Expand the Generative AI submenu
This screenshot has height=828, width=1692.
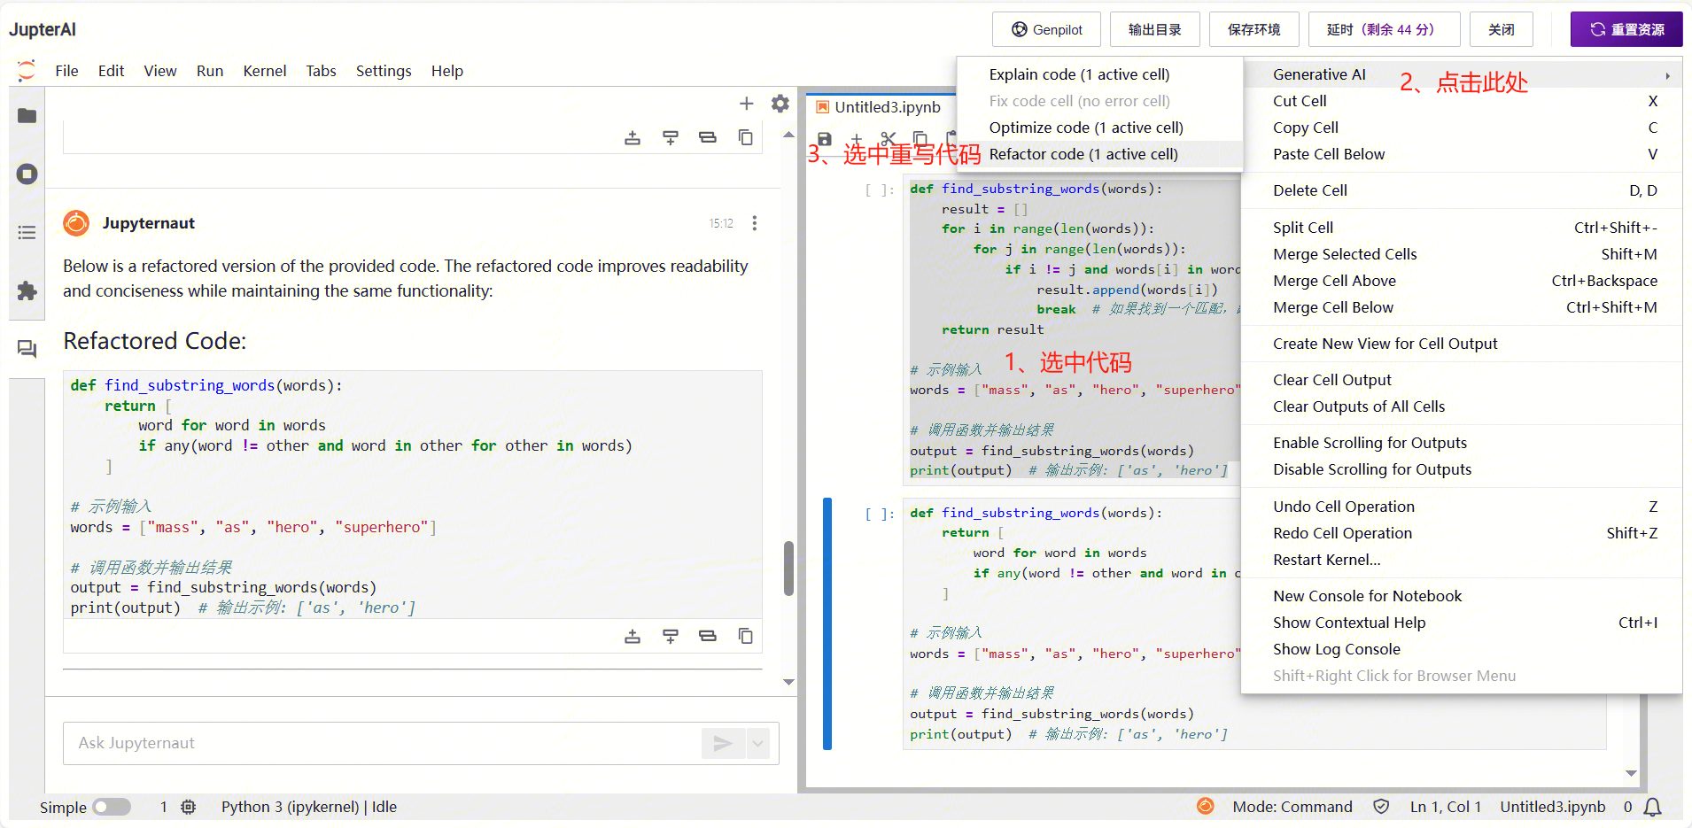[x=1462, y=74]
